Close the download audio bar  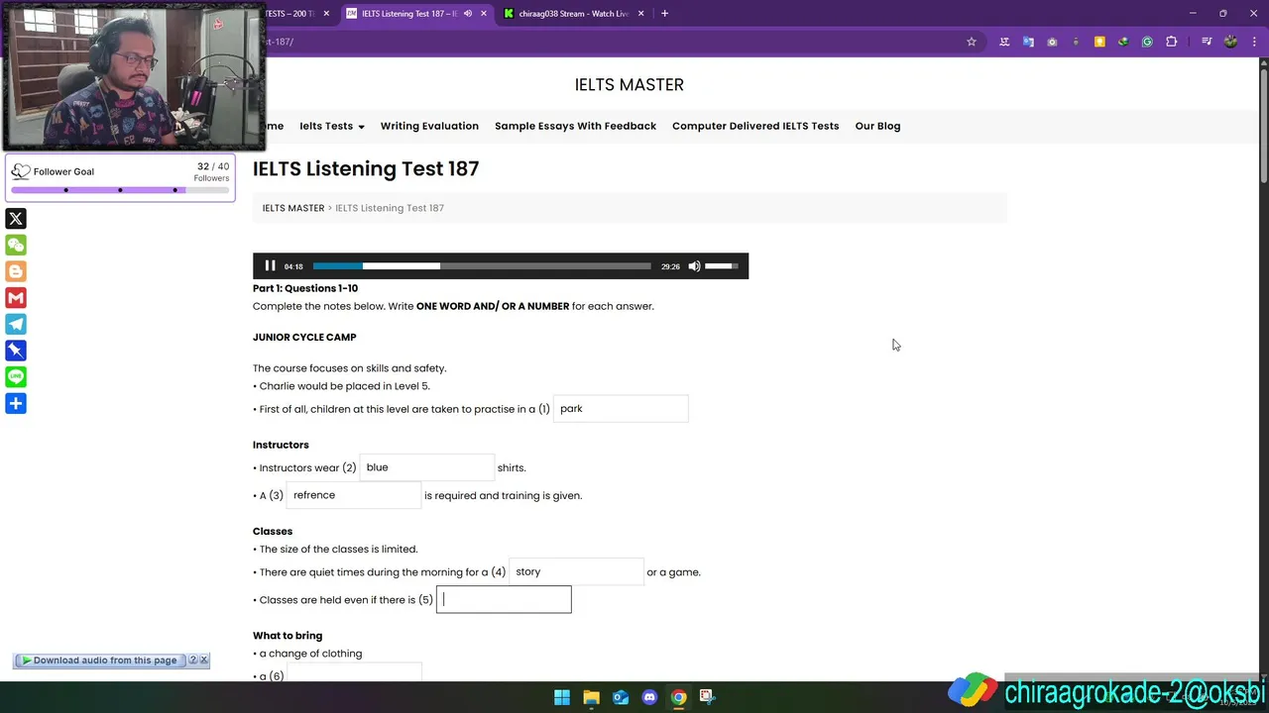tap(204, 660)
